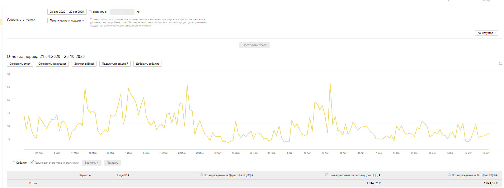Click help icon beside Вознаграждение за рекламу

click(327, 175)
